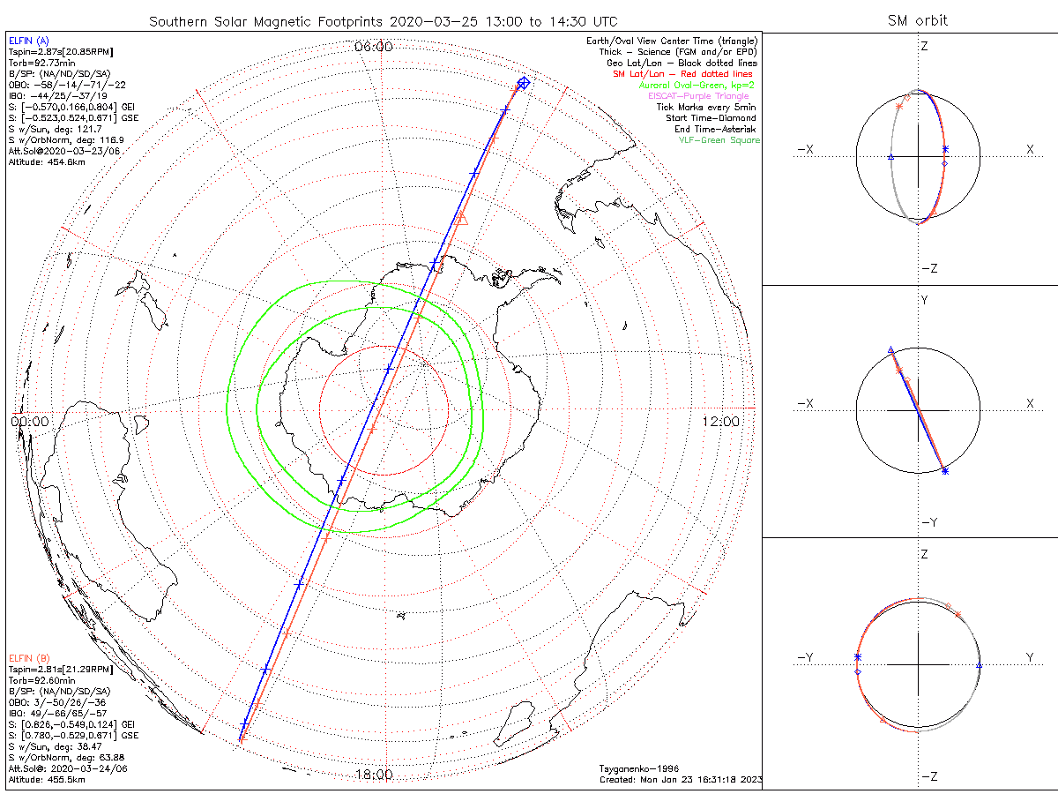Click blue triangle in middle X-Y orbit panel

pyautogui.click(x=891, y=349)
